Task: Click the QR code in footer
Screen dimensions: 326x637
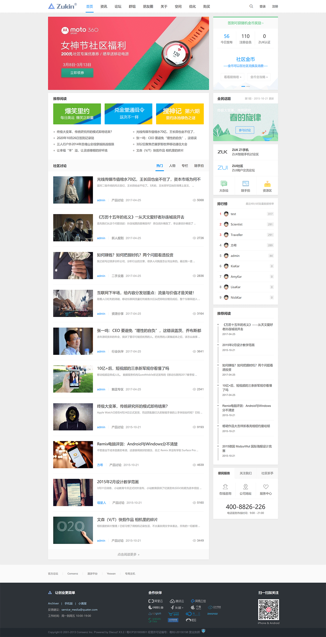Action: click(268, 610)
